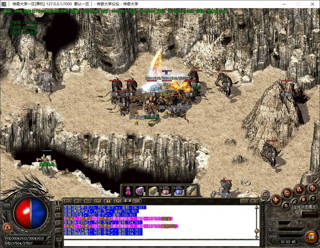320x248 pixels.
Task: Click the blue MP half of the orb
Action: (39, 214)
